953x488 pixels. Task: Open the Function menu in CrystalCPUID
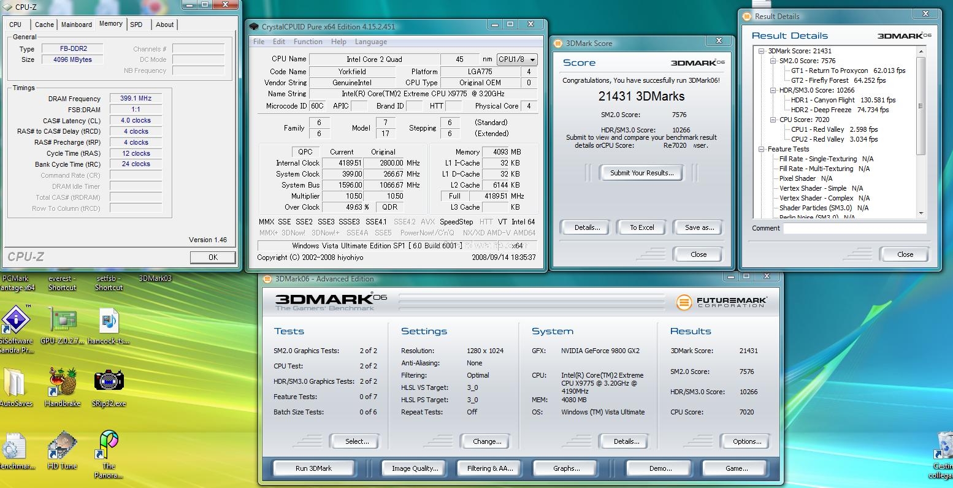click(x=308, y=42)
